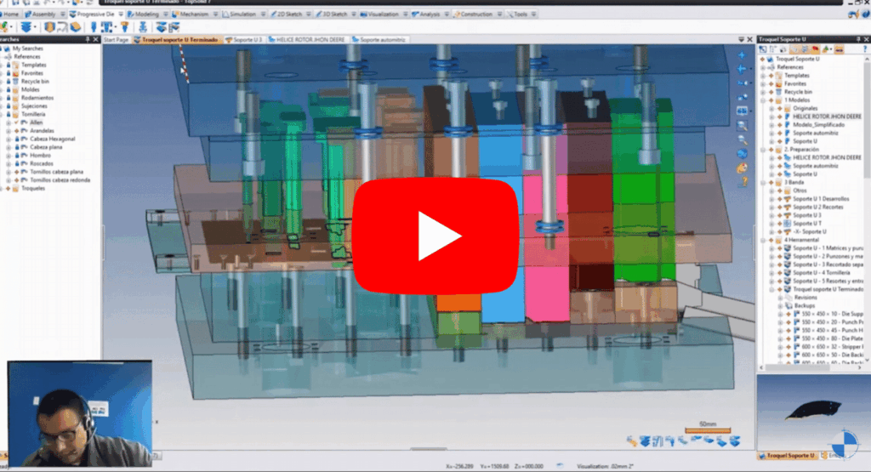Viewport: 871px width, 472px height.
Task: Click the blue punch toolbar icon
Action: pyautogui.click(x=94, y=27)
